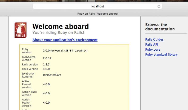Open About your application's environment link

(65, 40)
